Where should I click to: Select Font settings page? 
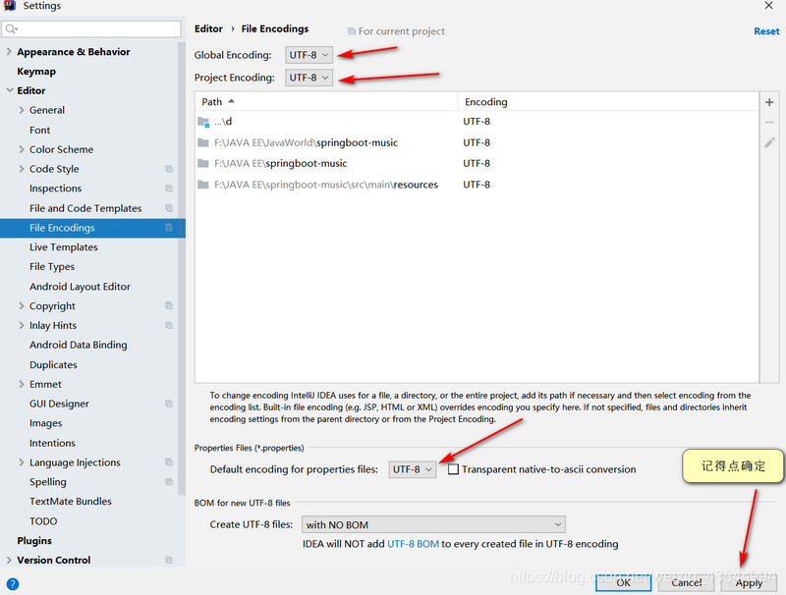tap(39, 130)
